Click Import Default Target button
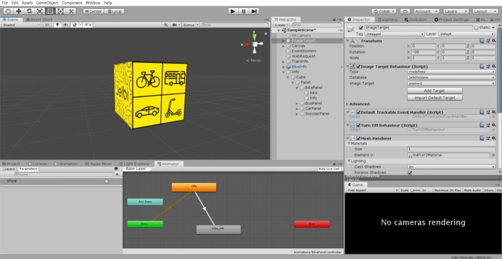The height and width of the screenshot is (259, 502). pyautogui.click(x=435, y=98)
